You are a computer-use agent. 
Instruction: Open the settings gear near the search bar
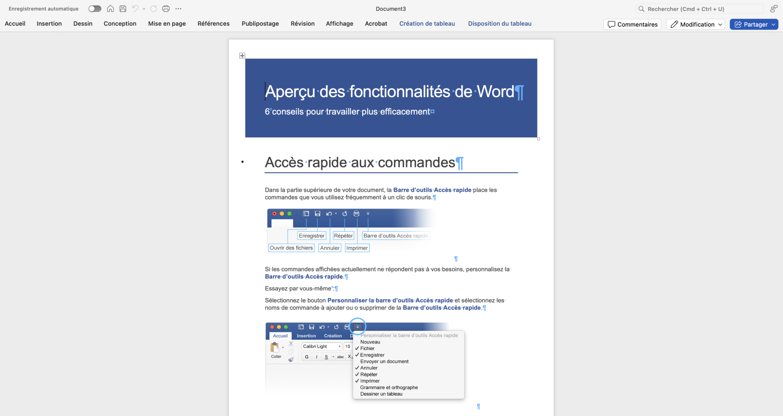774,8
